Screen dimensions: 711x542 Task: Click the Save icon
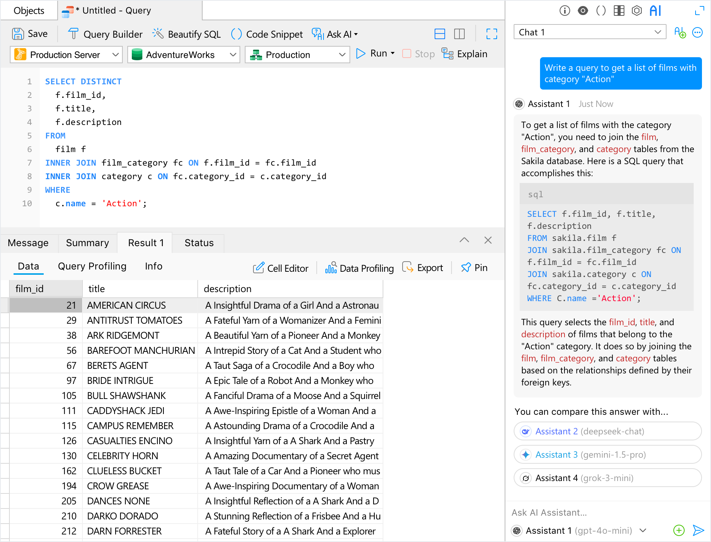[18, 34]
